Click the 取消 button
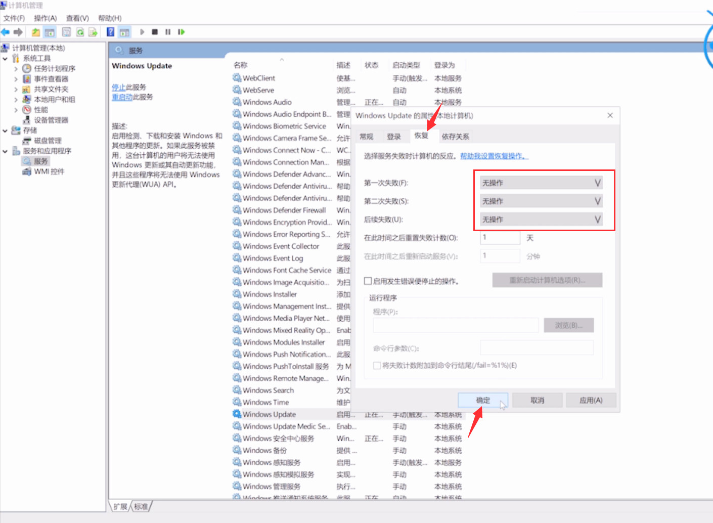 pyautogui.click(x=537, y=400)
